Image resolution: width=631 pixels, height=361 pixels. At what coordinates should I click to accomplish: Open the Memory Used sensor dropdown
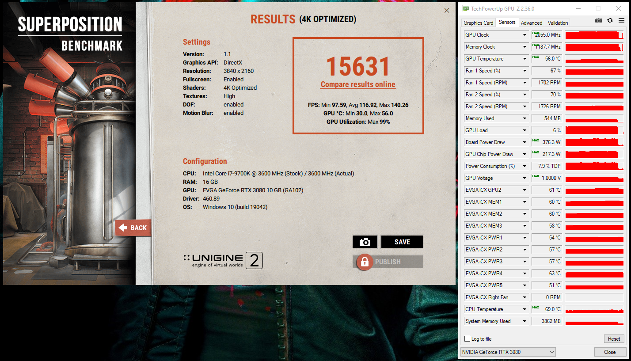525,118
